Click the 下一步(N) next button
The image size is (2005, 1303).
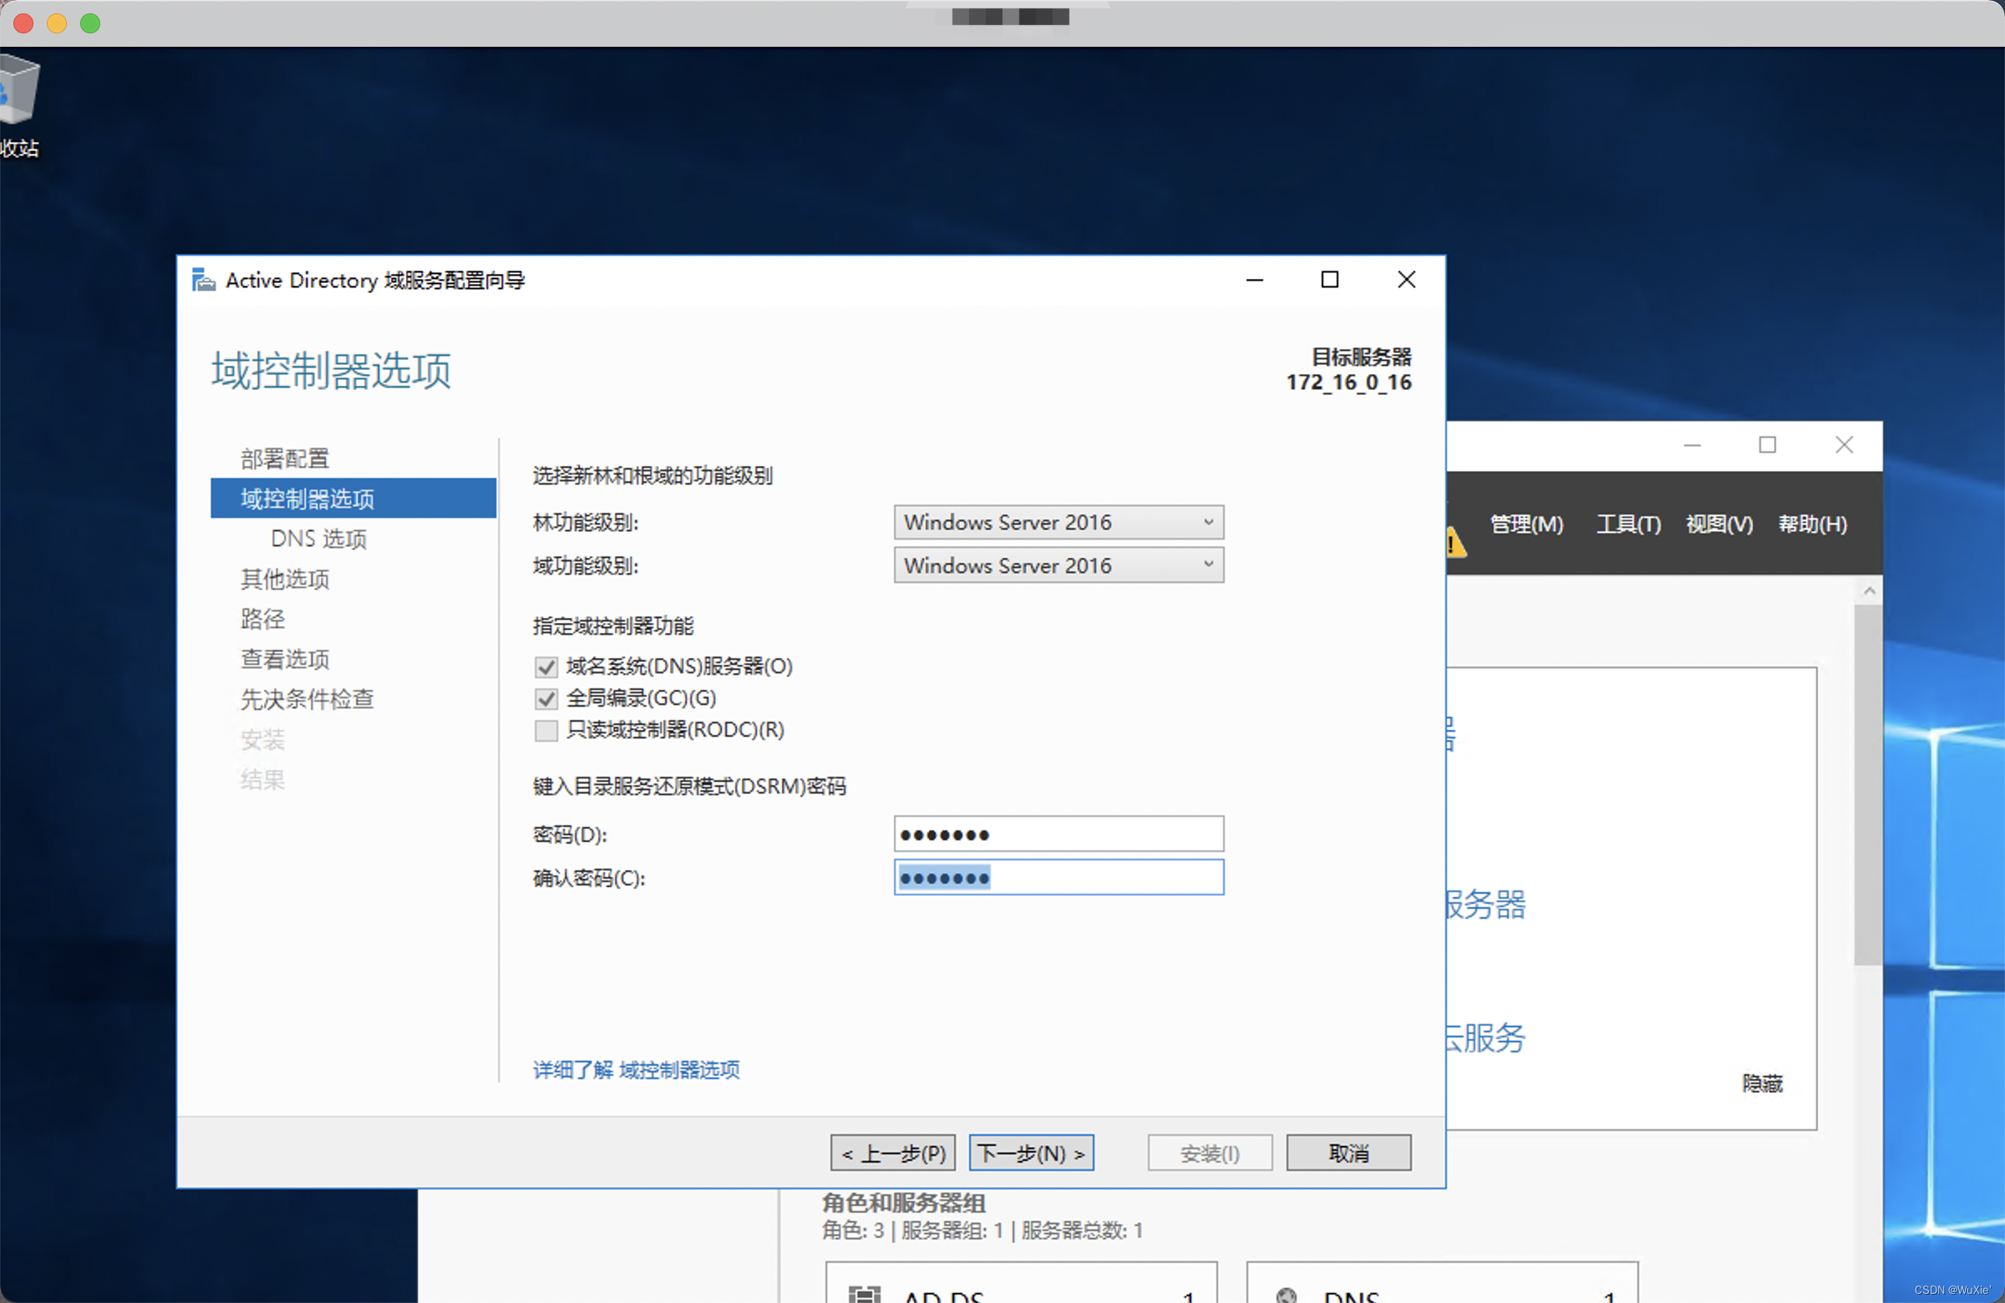tap(1031, 1152)
